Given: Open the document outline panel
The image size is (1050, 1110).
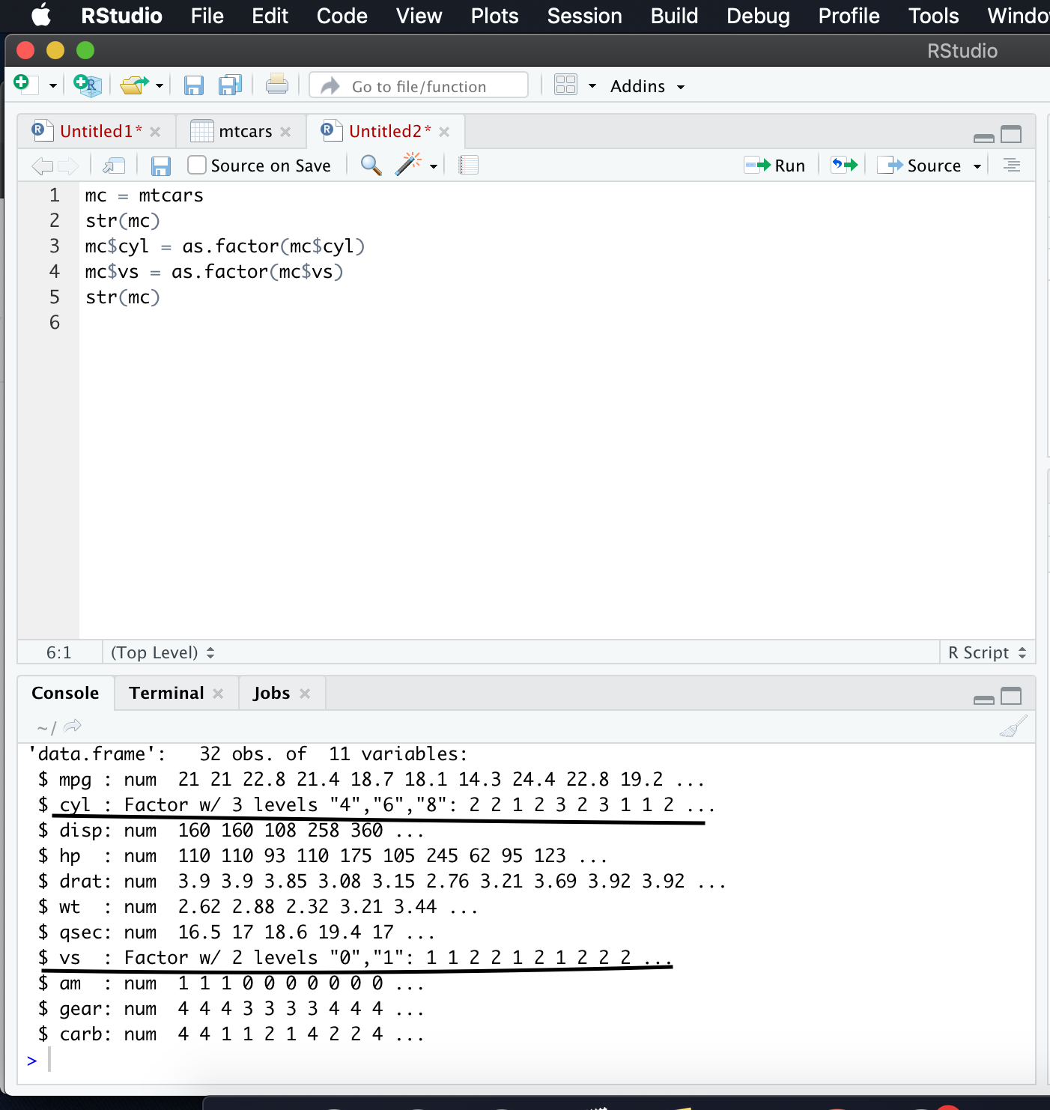Looking at the screenshot, I should 1011,165.
